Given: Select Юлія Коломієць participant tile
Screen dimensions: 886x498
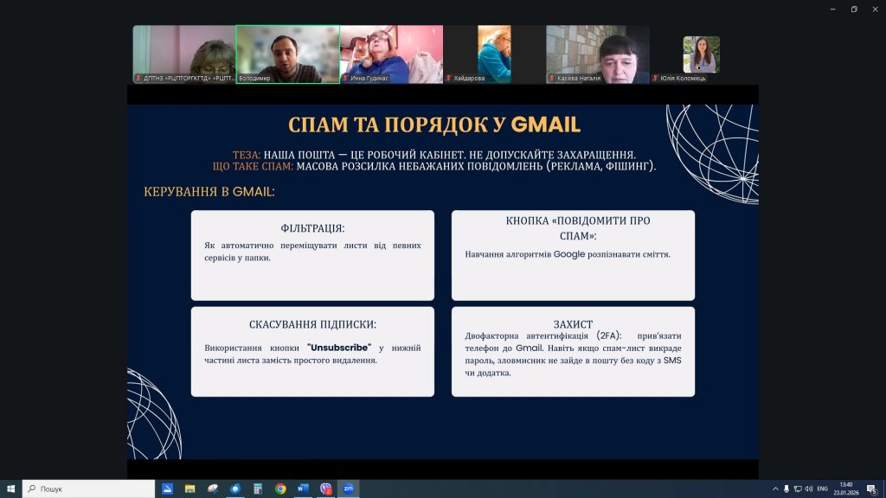Looking at the screenshot, I should pyautogui.click(x=701, y=54).
